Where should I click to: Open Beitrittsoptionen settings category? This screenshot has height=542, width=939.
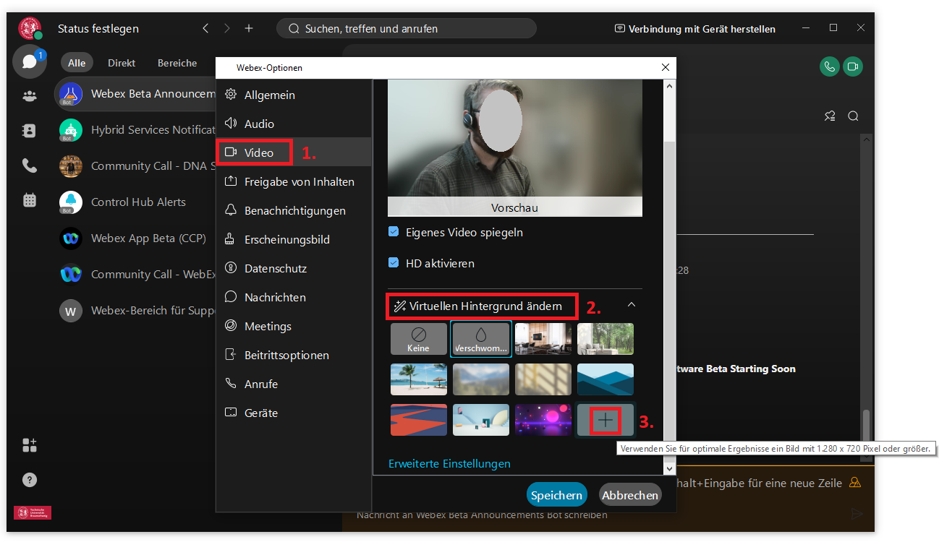[x=294, y=355]
